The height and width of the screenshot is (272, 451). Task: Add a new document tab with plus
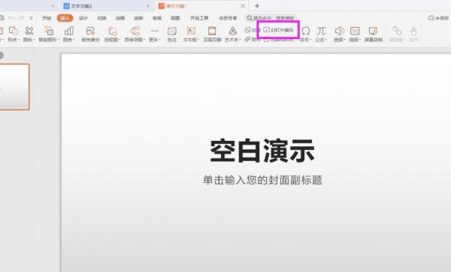pyautogui.click(x=257, y=6)
